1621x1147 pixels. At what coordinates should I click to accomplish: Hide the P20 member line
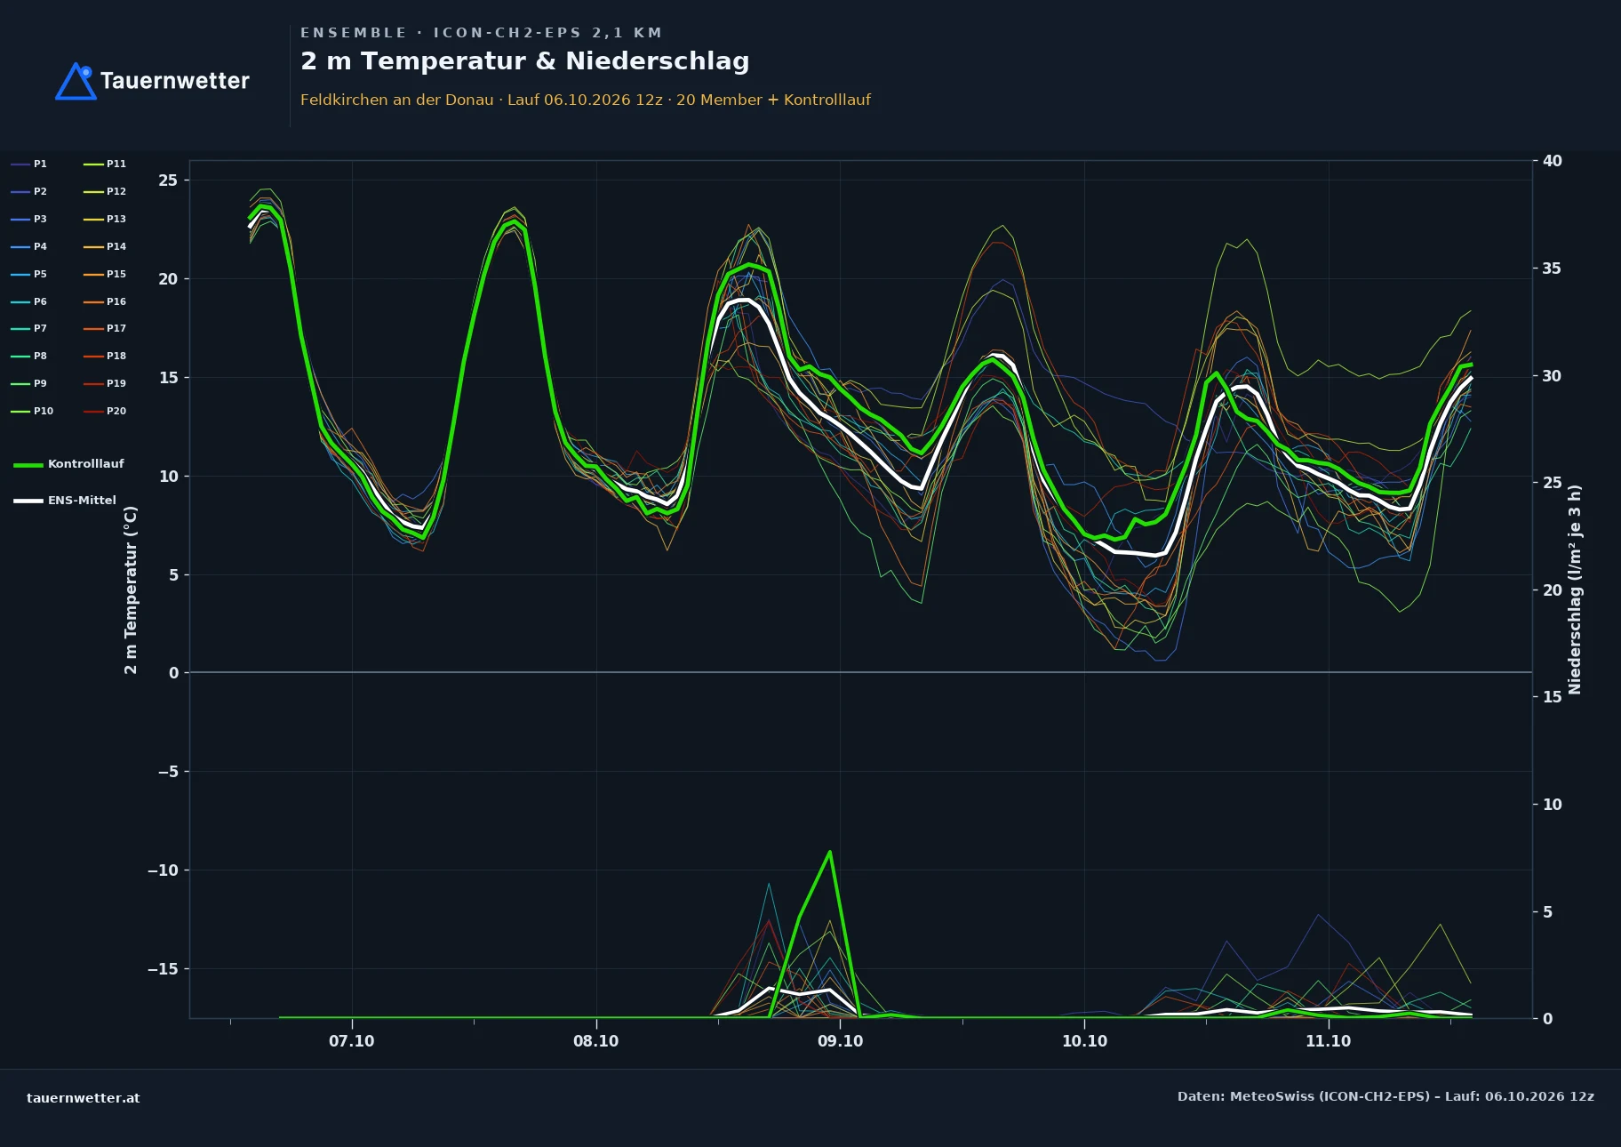click(x=105, y=411)
